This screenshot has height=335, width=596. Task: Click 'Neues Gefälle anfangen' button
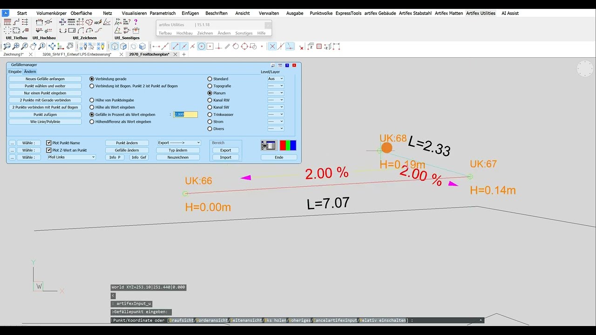[45, 79]
